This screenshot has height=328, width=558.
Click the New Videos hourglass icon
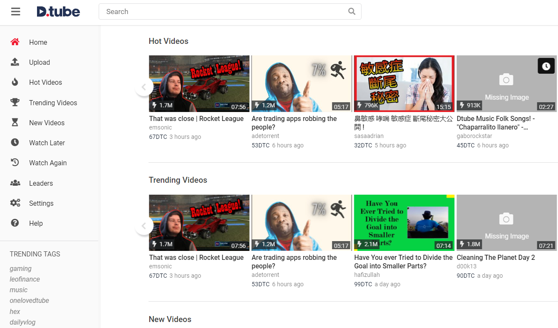(15, 123)
